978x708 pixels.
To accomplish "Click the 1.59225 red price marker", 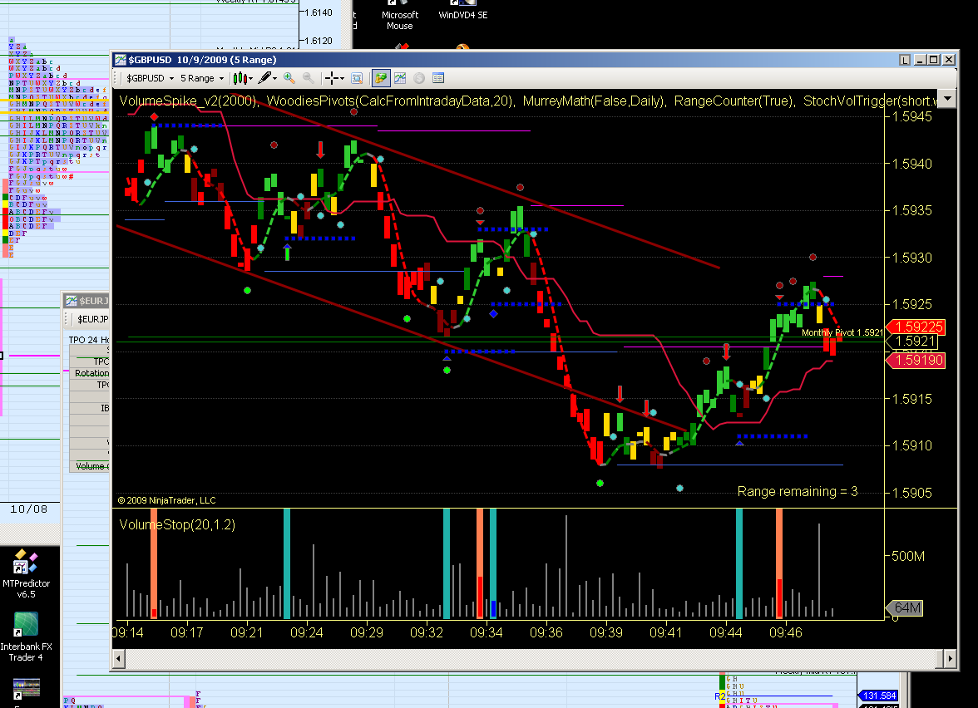I will [x=916, y=327].
